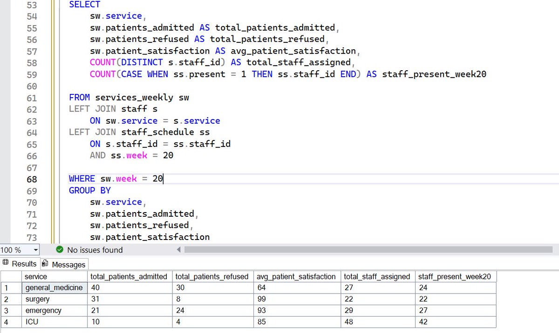Select row 3 header in results grid
The width and height of the screenshot is (559, 333).
(11, 310)
